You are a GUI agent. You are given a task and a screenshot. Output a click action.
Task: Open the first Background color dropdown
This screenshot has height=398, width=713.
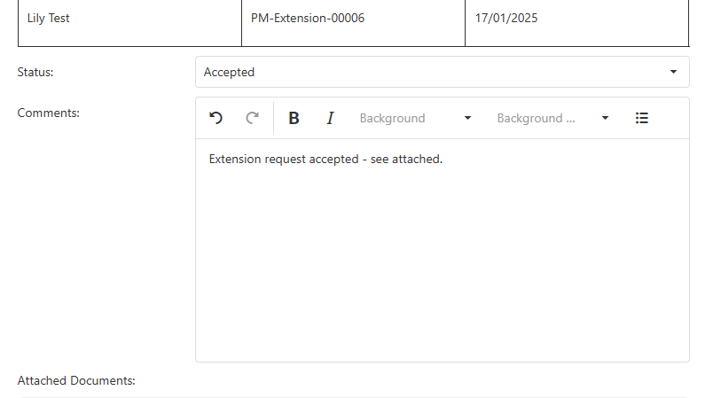[404, 118]
